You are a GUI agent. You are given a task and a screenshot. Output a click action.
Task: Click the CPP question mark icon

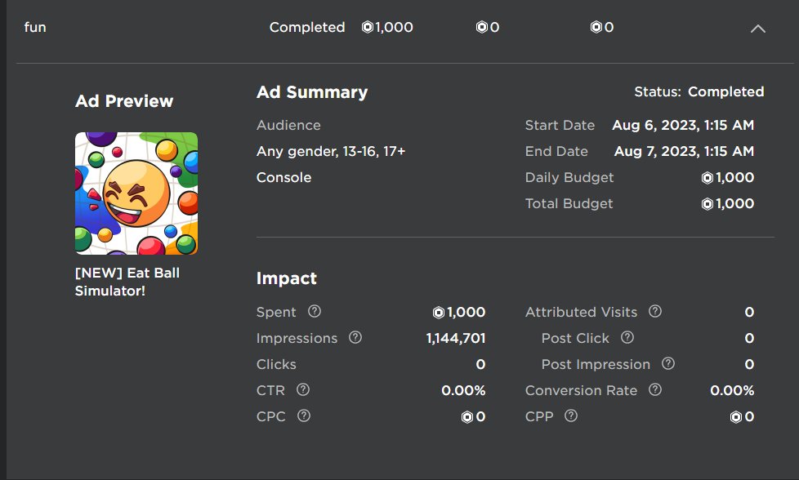571,416
